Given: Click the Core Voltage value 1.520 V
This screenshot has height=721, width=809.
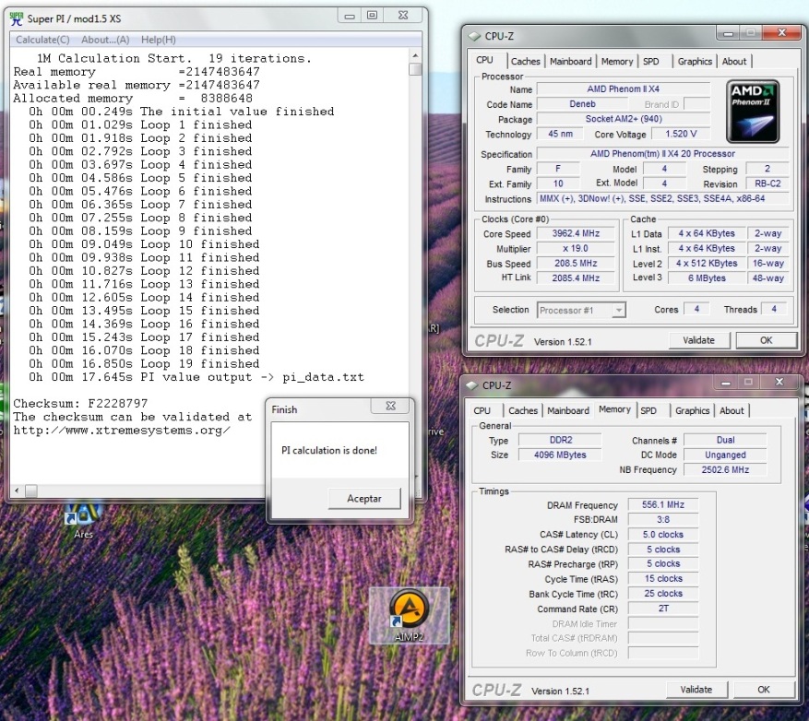Looking at the screenshot, I should point(681,134).
